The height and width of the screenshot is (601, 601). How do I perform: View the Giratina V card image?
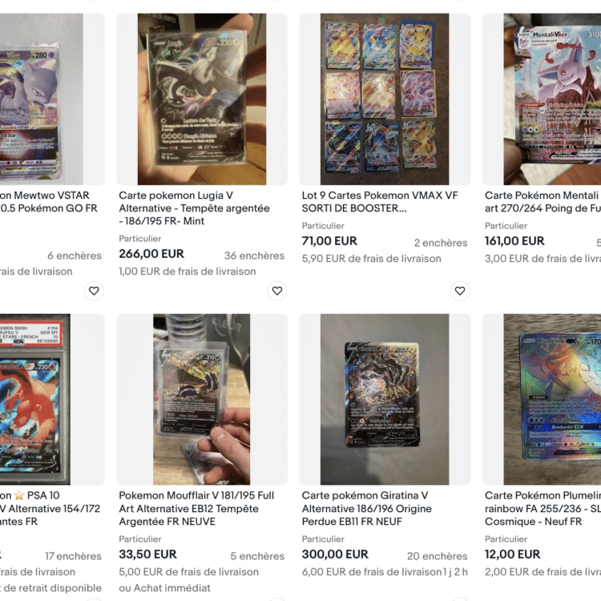coord(385,399)
